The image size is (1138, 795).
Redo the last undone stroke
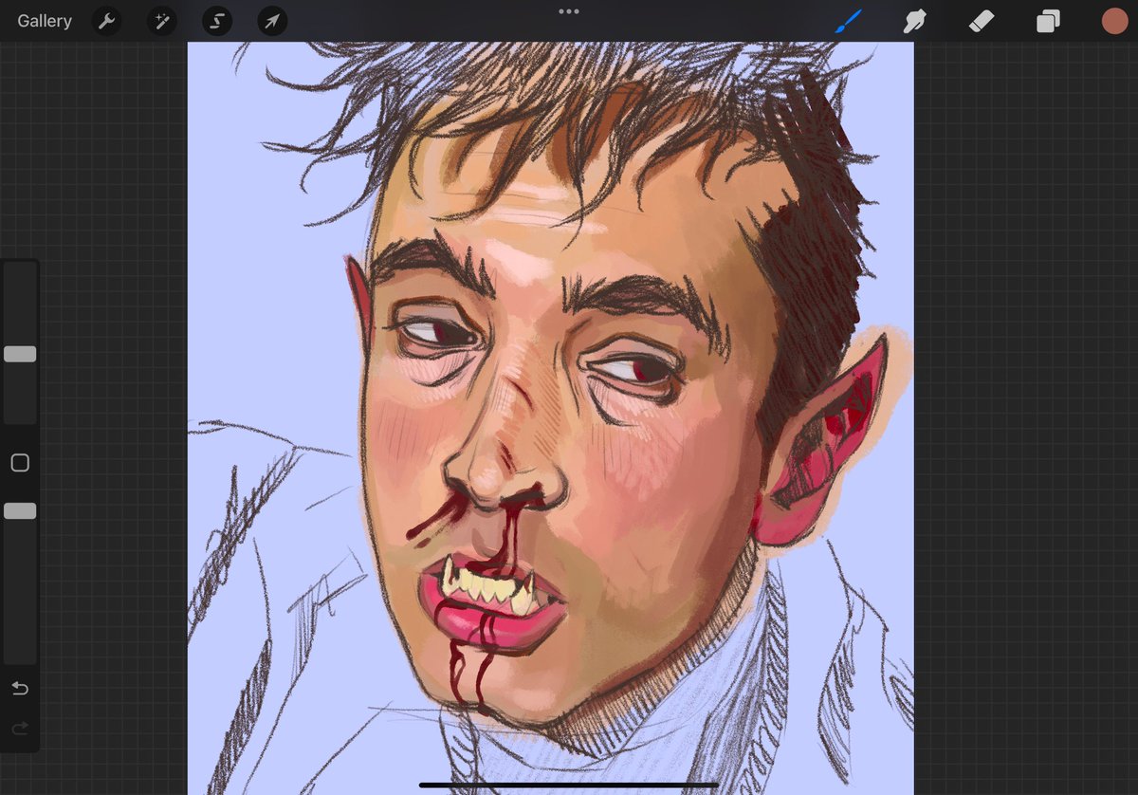coord(20,729)
